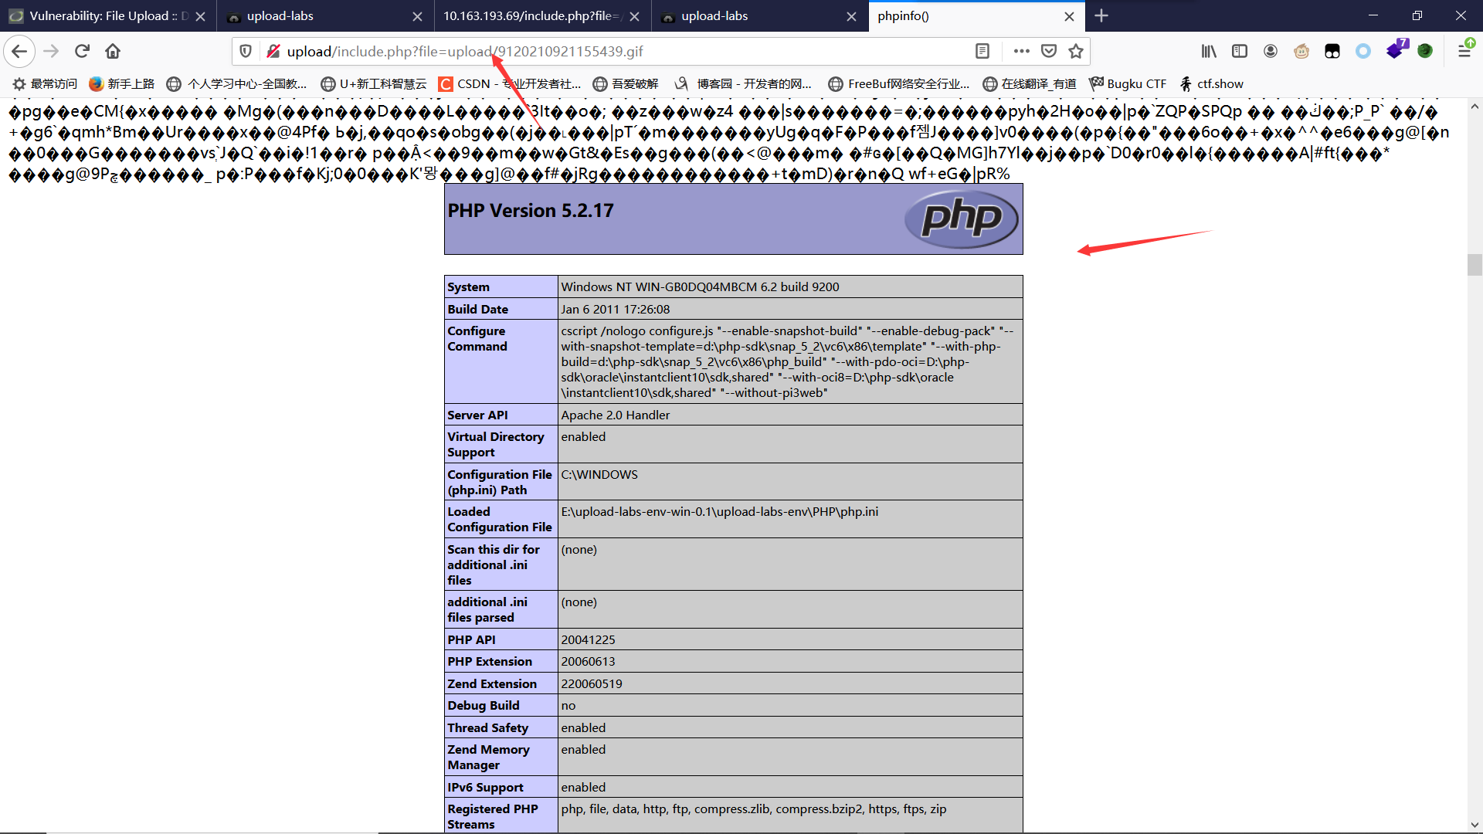This screenshot has width=1483, height=834.
Task: Open FreeBuf bookmark
Action: pos(898,83)
